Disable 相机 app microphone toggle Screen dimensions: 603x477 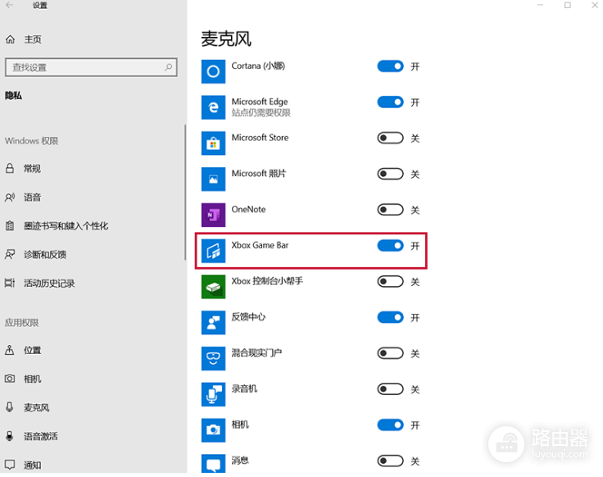[x=390, y=425]
